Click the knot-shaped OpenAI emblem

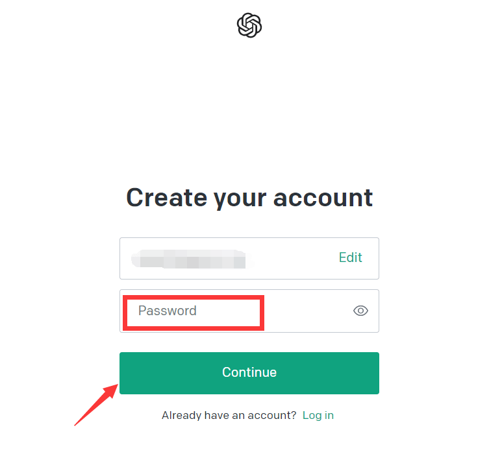click(249, 25)
